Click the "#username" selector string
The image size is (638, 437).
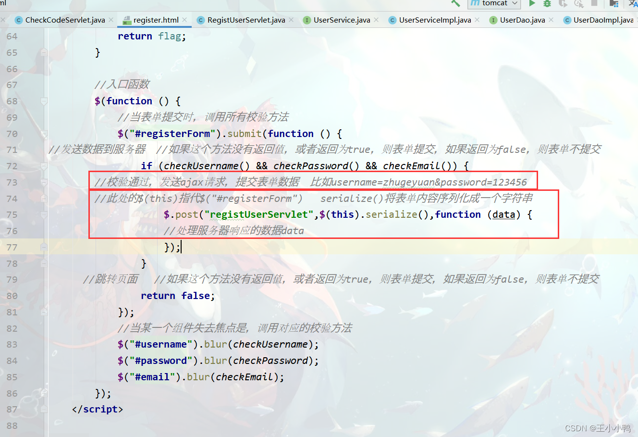[x=161, y=345]
